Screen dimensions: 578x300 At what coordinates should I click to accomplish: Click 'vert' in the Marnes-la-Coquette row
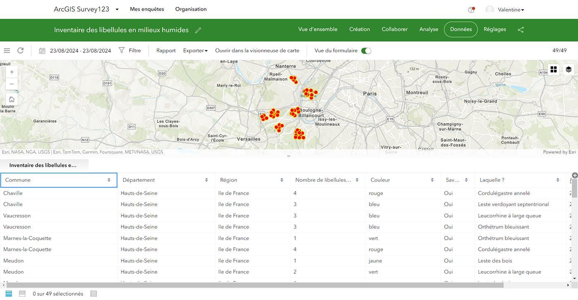373,238
